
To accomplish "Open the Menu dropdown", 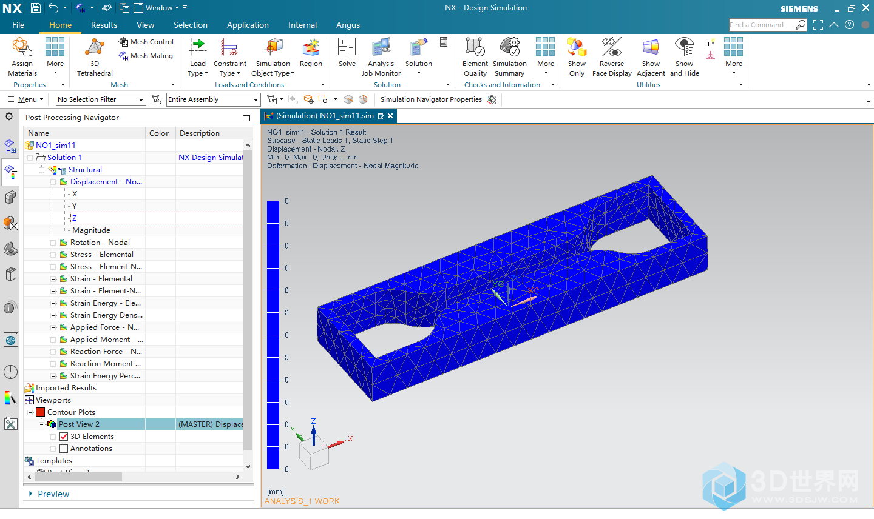I will [25, 99].
